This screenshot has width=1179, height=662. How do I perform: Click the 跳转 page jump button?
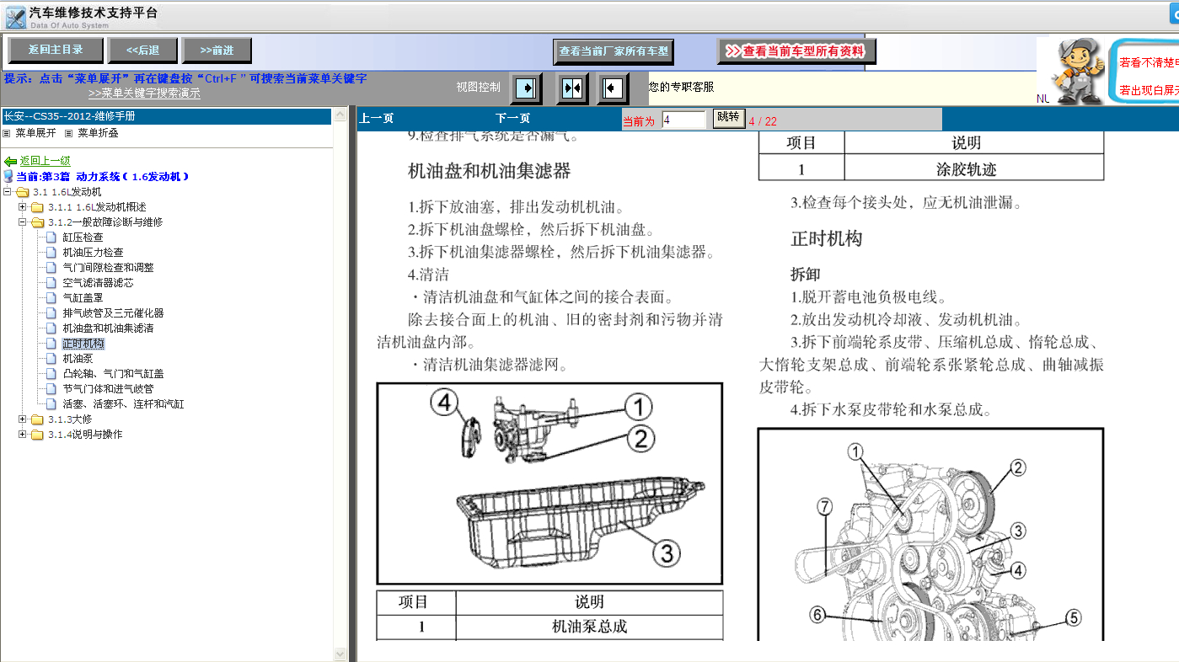pos(728,118)
